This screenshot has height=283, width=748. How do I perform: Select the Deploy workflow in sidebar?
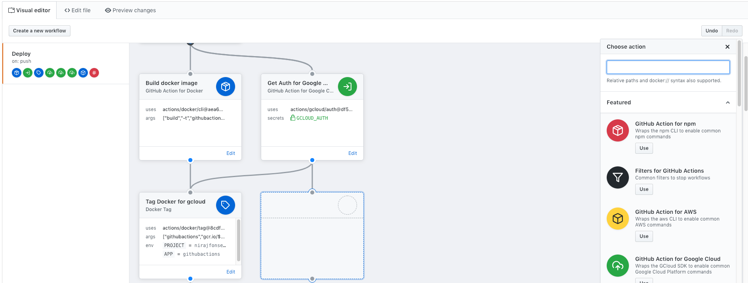pyautogui.click(x=66, y=63)
